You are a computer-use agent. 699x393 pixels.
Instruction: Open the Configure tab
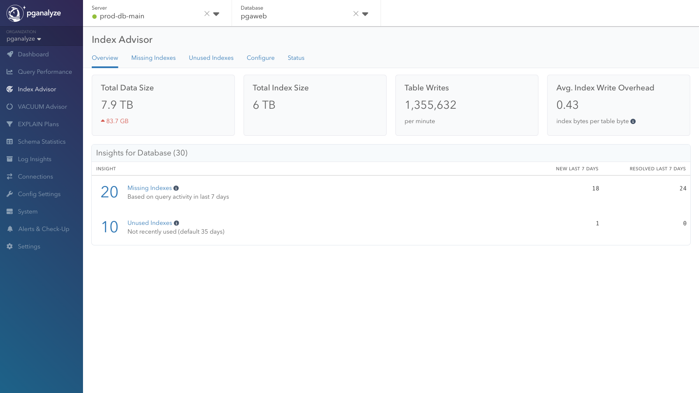tap(260, 58)
